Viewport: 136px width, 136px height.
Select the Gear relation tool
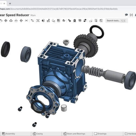pyautogui.click(x=69, y=21)
